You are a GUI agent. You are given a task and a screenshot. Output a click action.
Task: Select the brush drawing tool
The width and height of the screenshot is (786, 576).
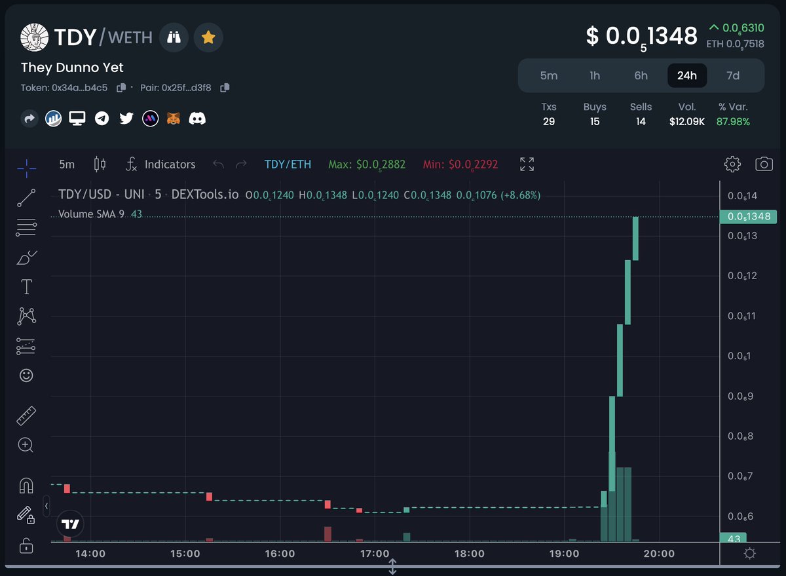26,257
